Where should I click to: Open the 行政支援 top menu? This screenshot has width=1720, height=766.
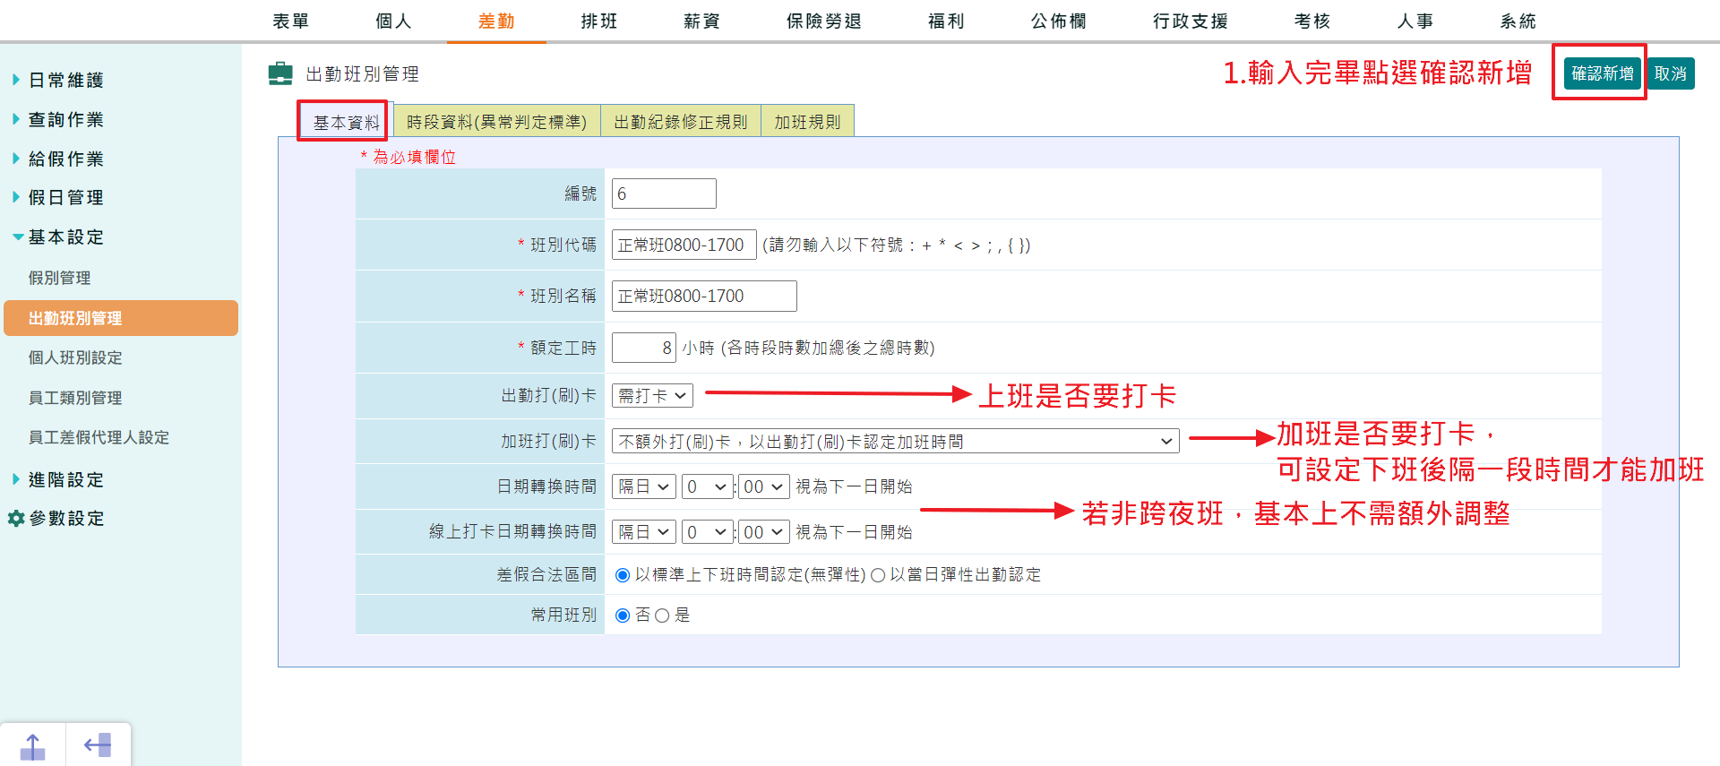click(x=1191, y=21)
